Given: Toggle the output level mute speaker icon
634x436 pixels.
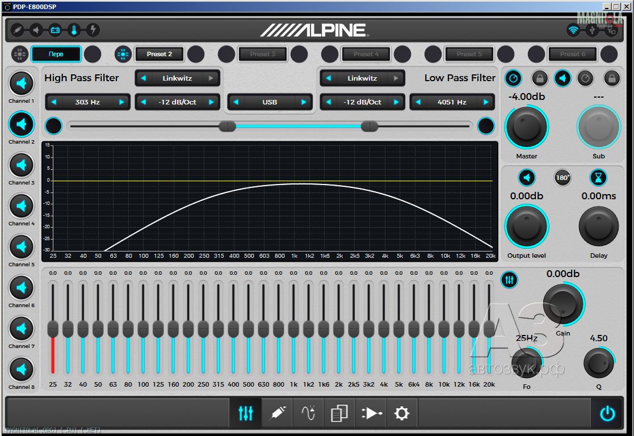Looking at the screenshot, I should click(527, 178).
